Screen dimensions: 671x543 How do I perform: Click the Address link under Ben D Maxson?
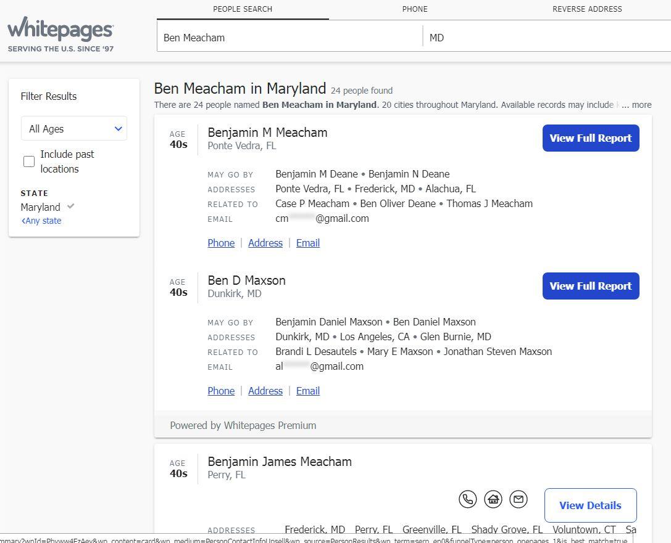point(265,391)
